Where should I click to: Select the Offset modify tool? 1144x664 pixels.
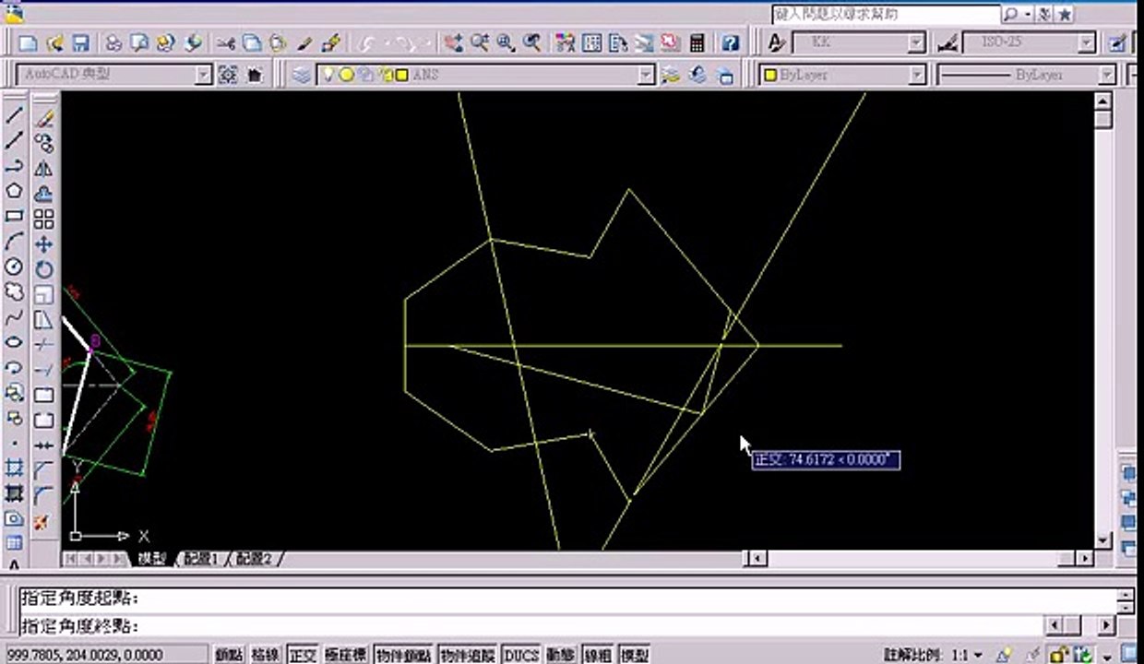coord(43,194)
